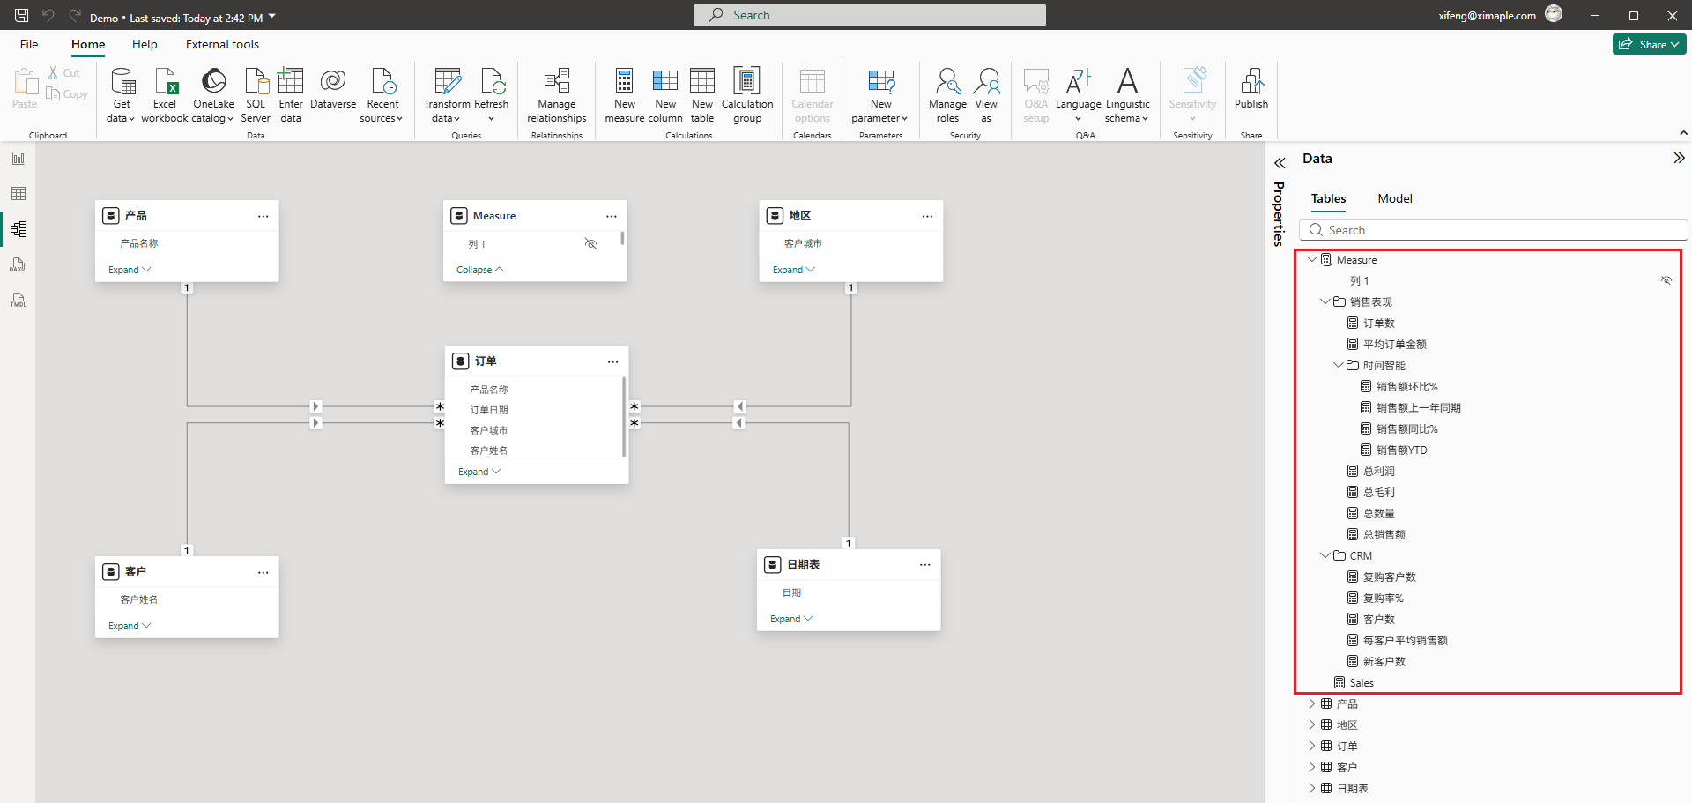Collapse the 时间智能 folder
Image resolution: width=1692 pixels, height=803 pixels.
[1339, 365]
